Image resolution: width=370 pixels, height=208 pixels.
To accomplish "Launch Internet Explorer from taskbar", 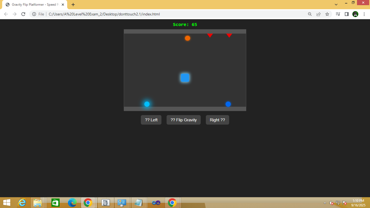I will point(22,202).
